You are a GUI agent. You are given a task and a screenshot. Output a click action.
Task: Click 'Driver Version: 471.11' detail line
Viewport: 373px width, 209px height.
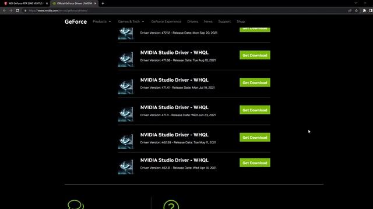(x=178, y=115)
